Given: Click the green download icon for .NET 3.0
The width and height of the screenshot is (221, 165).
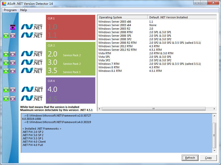Looking at the screenshot, I should pos(6,63).
